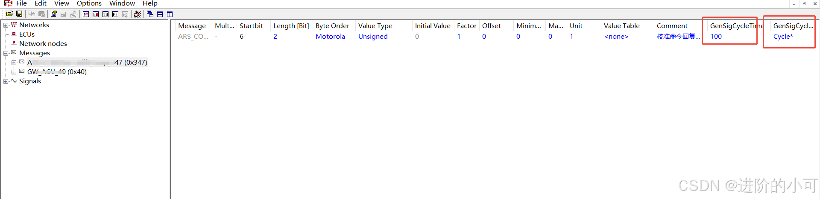Click the tile windows horizontally icon

click(160, 14)
